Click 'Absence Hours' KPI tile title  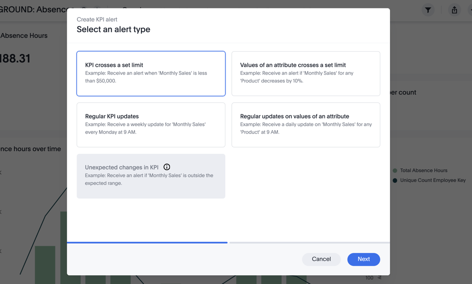pyautogui.click(x=24, y=35)
